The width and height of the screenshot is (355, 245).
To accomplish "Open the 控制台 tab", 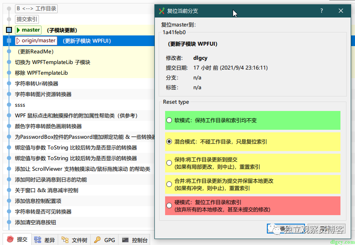I will pos(134,240).
